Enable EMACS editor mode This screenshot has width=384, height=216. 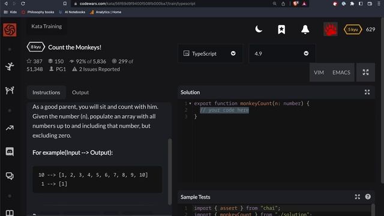pos(341,73)
